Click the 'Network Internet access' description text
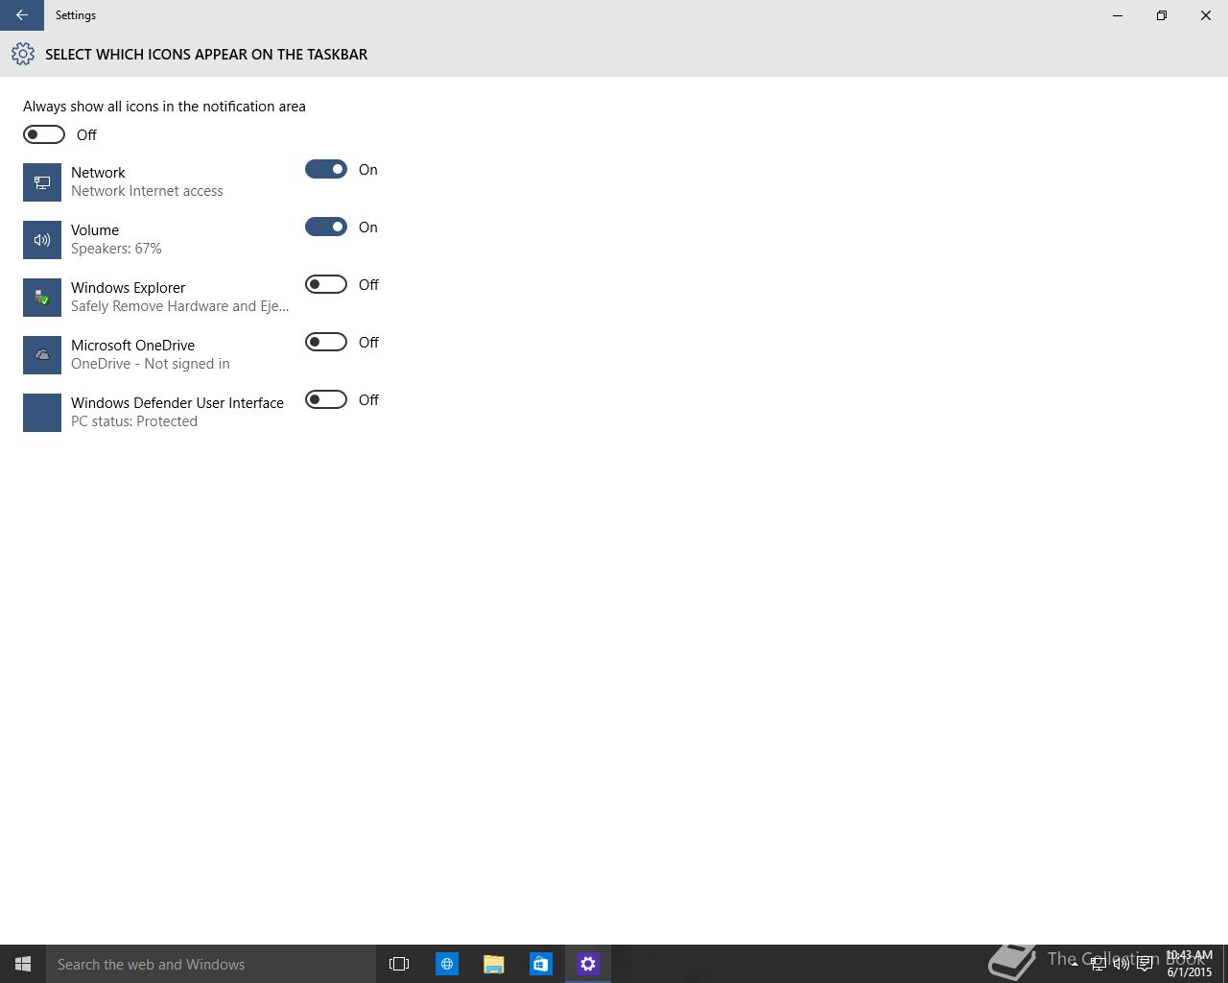The height and width of the screenshot is (983, 1228). click(x=147, y=191)
